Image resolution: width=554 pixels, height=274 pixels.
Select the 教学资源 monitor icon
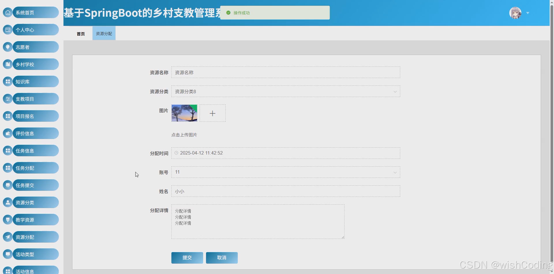coord(8,219)
